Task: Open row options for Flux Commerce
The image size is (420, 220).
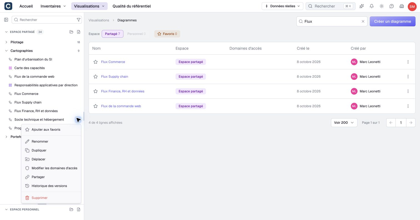Action: click(x=408, y=62)
